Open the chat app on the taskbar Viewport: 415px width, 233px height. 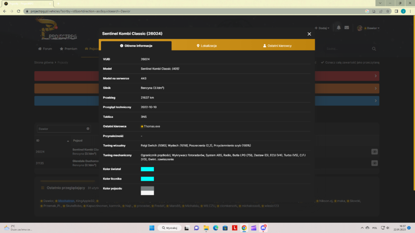(196, 228)
